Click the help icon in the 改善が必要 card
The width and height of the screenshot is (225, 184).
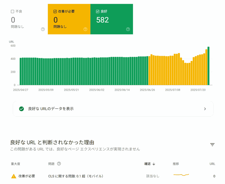[x=85, y=29]
